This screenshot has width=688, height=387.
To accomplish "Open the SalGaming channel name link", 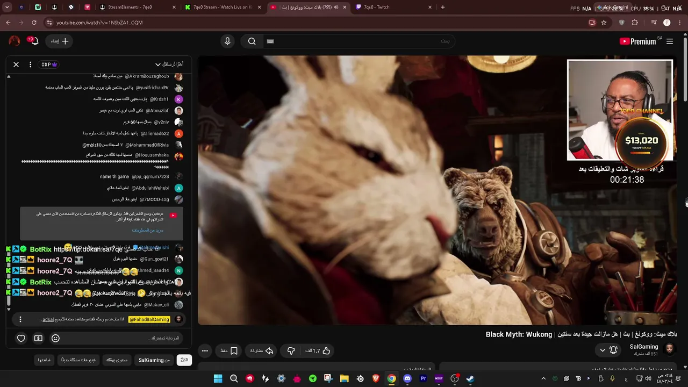I will (644, 347).
